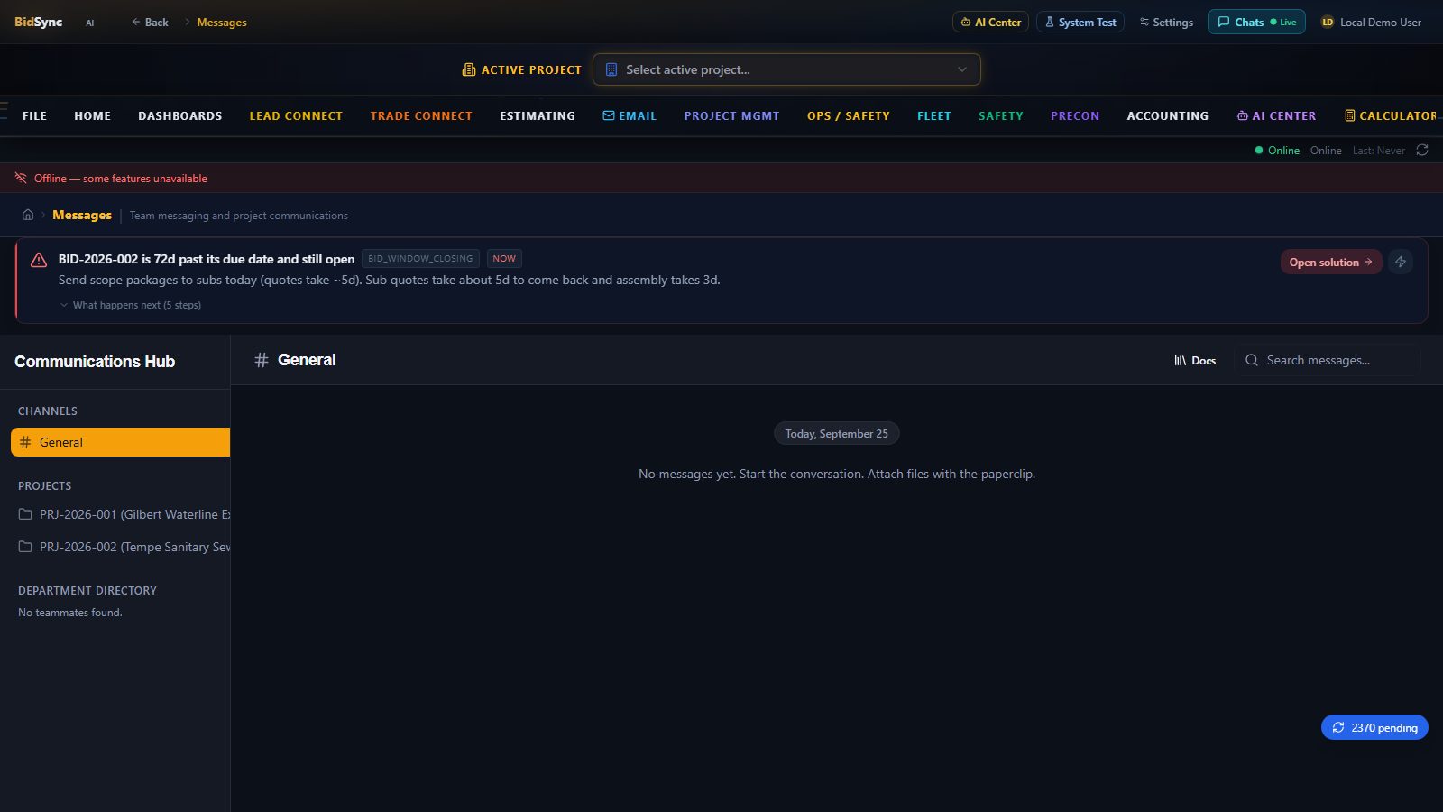
Task: Click the LD user avatar badge
Action: point(1328,22)
